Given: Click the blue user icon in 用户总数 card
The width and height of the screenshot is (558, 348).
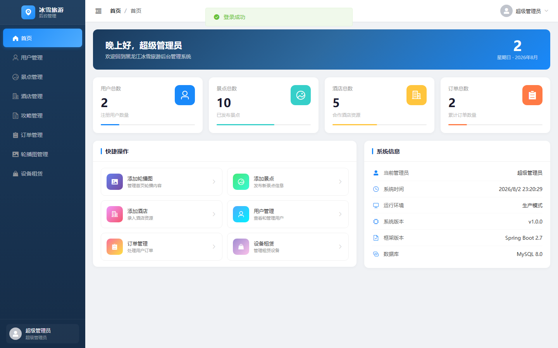Looking at the screenshot, I should (x=185, y=95).
